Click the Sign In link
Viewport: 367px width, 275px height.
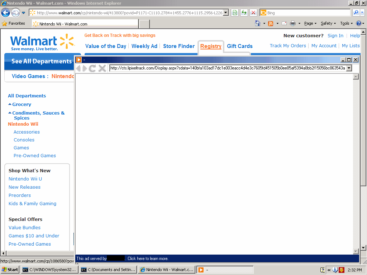335,35
